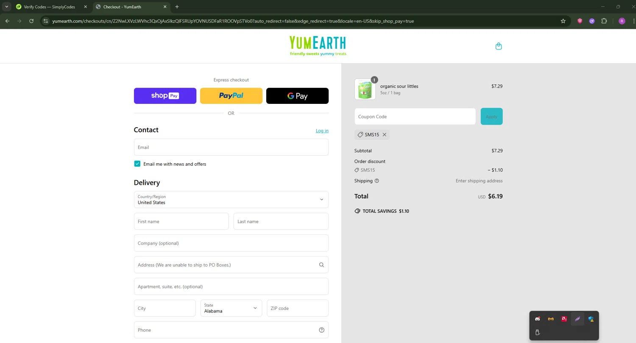The width and height of the screenshot is (636, 343).
Task: Go forward in browser history
Action: [x=19, y=21]
